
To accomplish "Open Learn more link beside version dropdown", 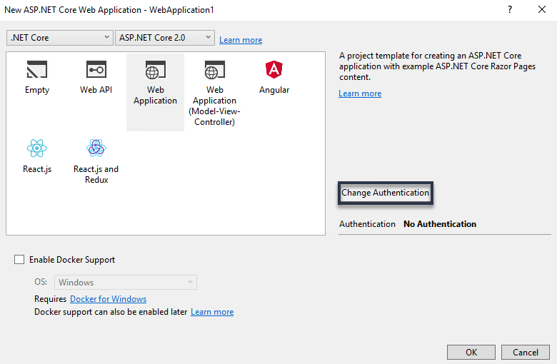I will 241,40.
